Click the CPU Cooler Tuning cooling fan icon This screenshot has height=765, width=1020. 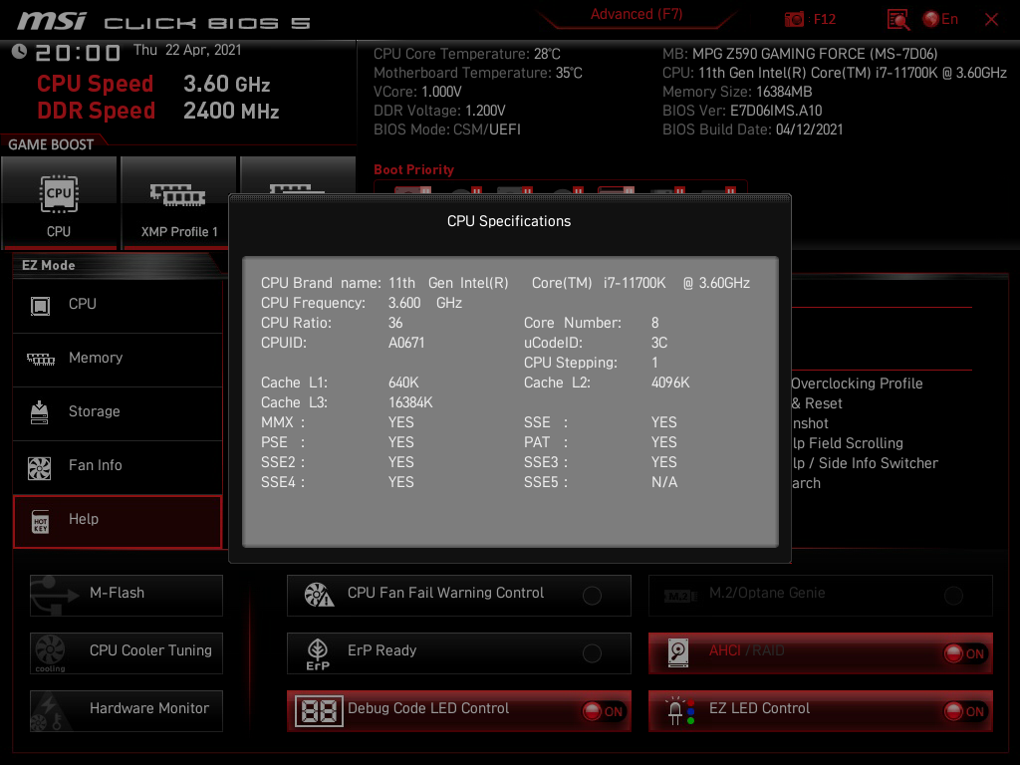click(x=50, y=652)
